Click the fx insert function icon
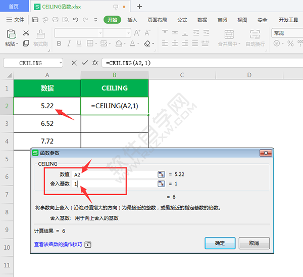This screenshot has width=303, height=277. coord(95,63)
